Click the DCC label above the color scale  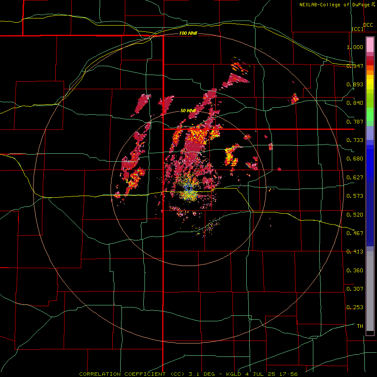368,25
